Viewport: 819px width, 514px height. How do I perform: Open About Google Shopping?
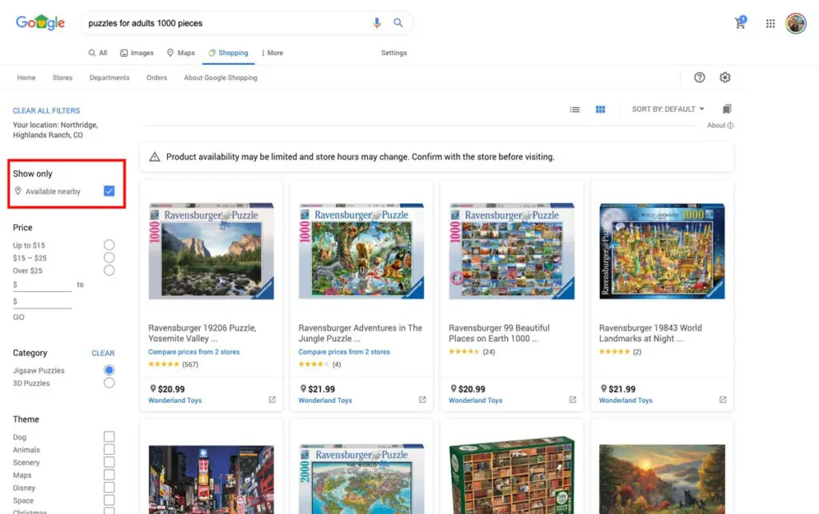(221, 78)
